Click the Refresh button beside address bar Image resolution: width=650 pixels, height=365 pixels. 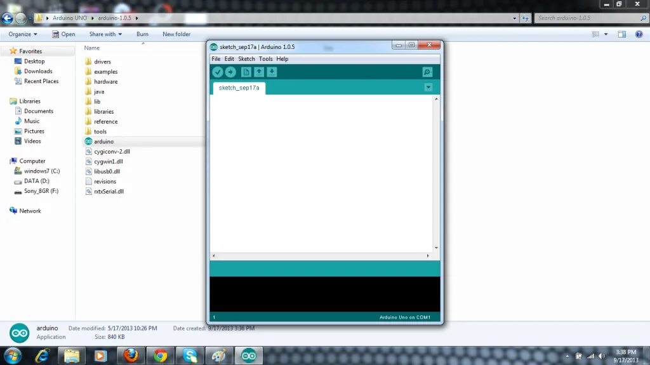tap(525, 18)
